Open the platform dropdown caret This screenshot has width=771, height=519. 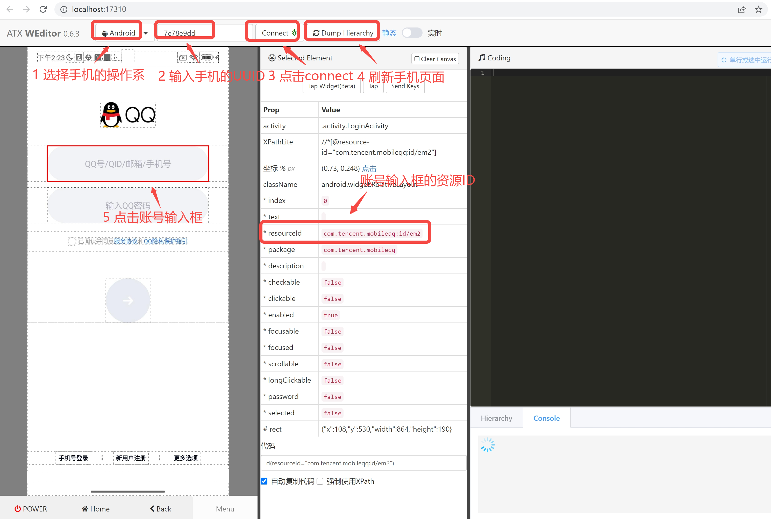(146, 33)
